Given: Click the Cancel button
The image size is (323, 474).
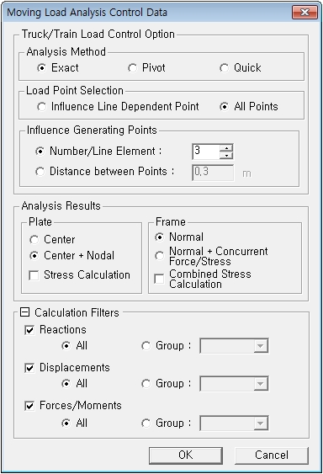Looking at the screenshot, I should 272,455.
